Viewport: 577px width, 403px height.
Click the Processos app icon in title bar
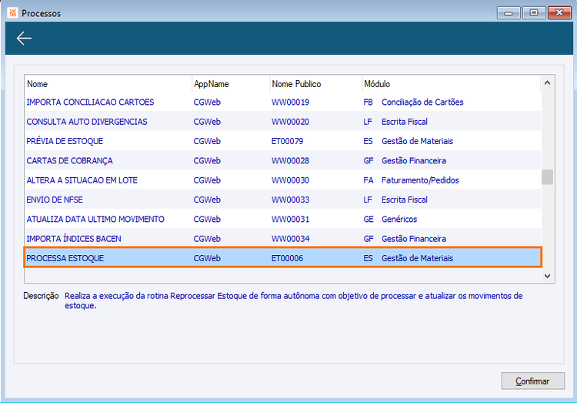12,13
